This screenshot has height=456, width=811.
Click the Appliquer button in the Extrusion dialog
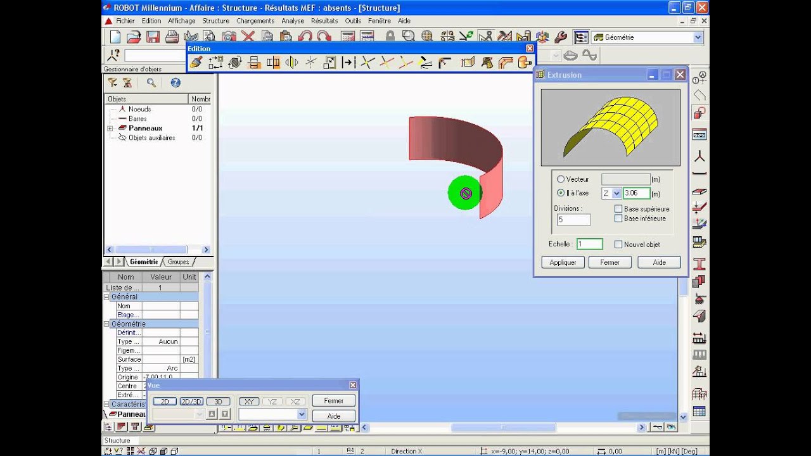[563, 262]
